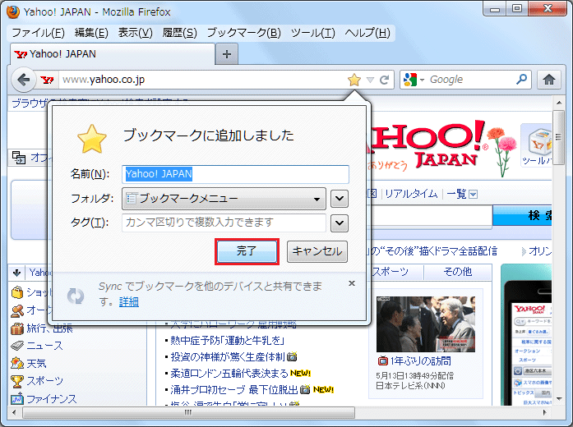This screenshot has height=427, width=573.
Task: Open a new tab with plus button
Action: [227, 53]
